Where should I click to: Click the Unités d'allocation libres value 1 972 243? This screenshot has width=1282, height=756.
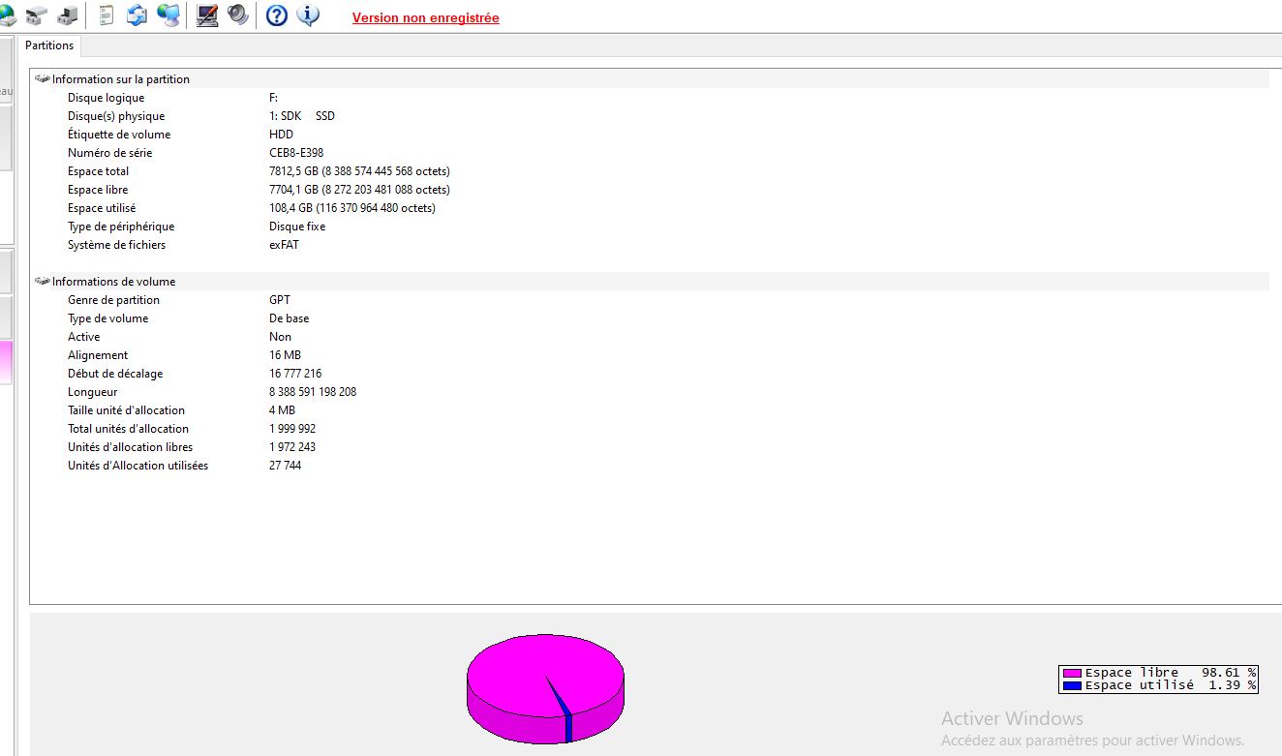[x=292, y=447]
